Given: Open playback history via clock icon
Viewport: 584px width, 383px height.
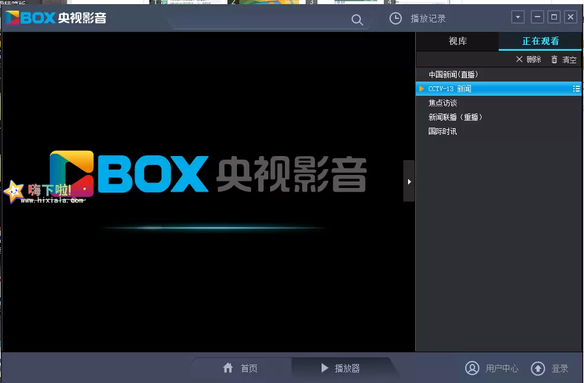Looking at the screenshot, I should tap(395, 18).
